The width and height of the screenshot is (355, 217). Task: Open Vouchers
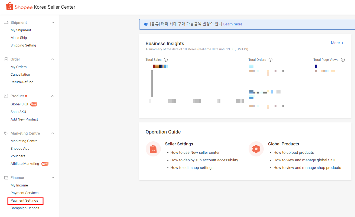point(18,156)
